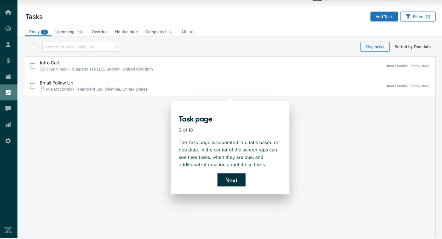The height and width of the screenshot is (239, 442).
Task: Select the Contacts icon in the sidebar
Action: coord(8,44)
